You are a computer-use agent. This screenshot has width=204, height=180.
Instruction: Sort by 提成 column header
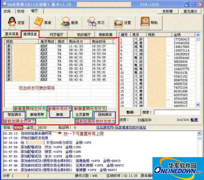pos(62,41)
